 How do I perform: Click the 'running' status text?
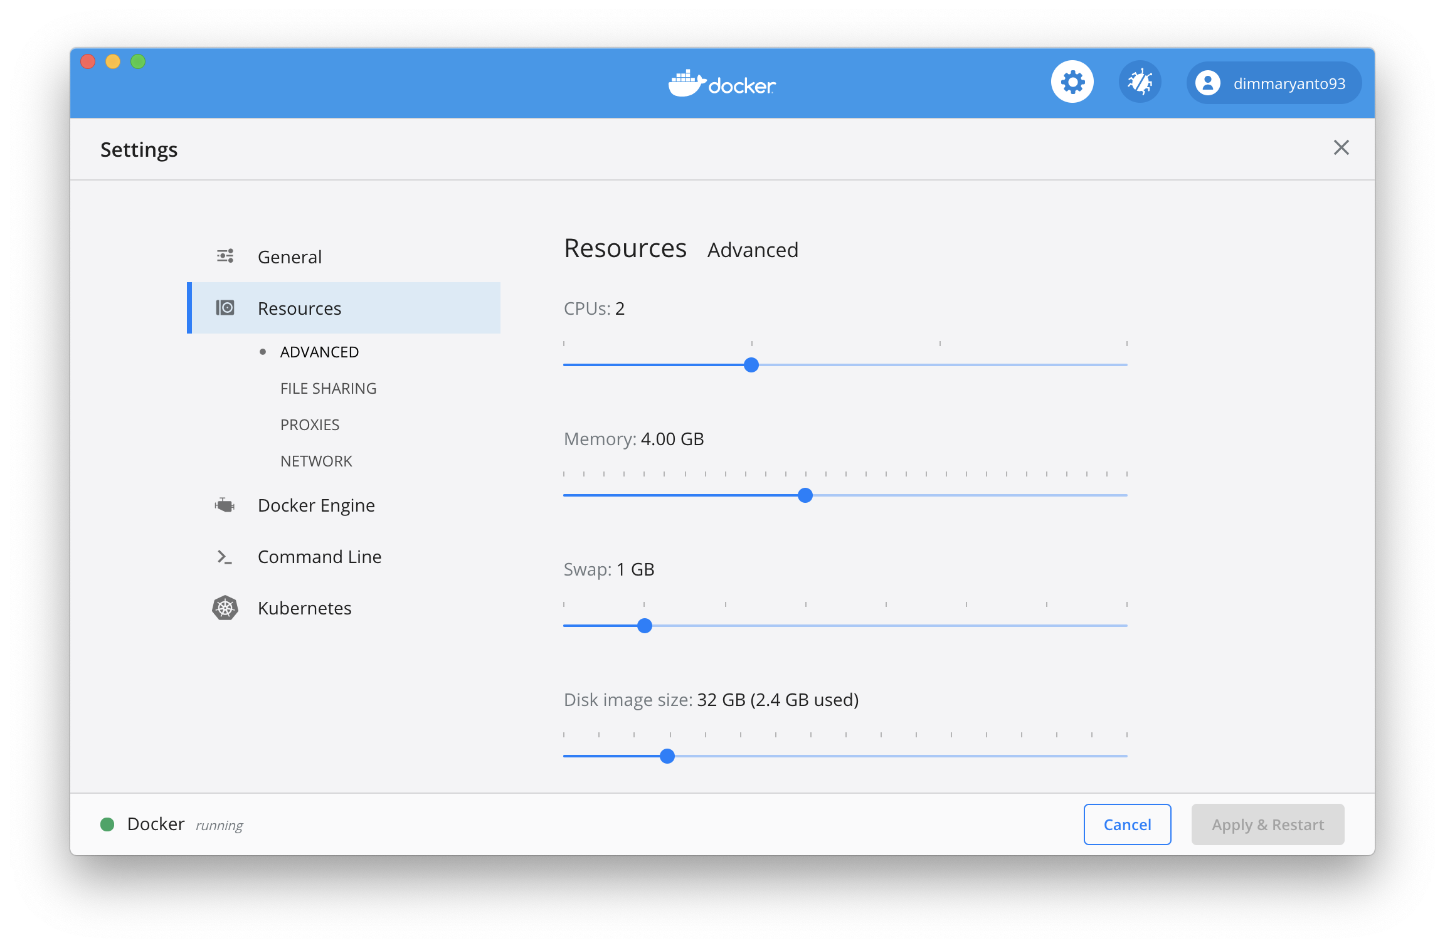(219, 826)
